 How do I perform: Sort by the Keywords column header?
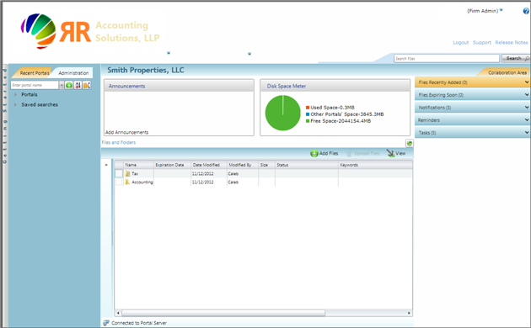(x=375, y=165)
